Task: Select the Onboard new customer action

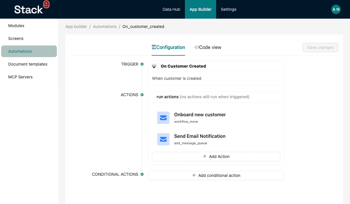Action: tap(216, 118)
